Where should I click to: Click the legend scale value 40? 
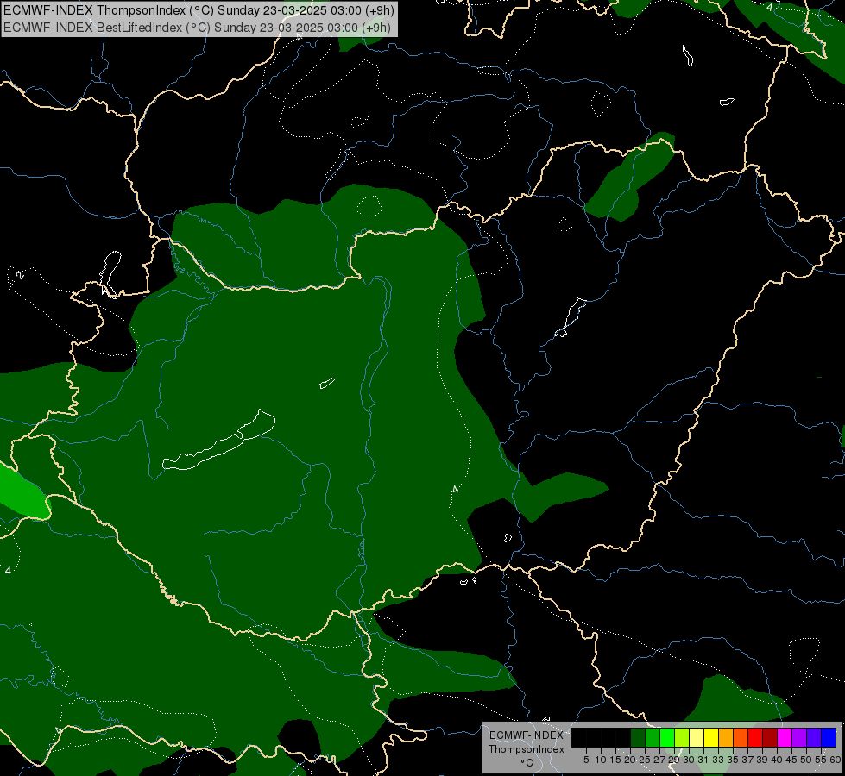(777, 760)
